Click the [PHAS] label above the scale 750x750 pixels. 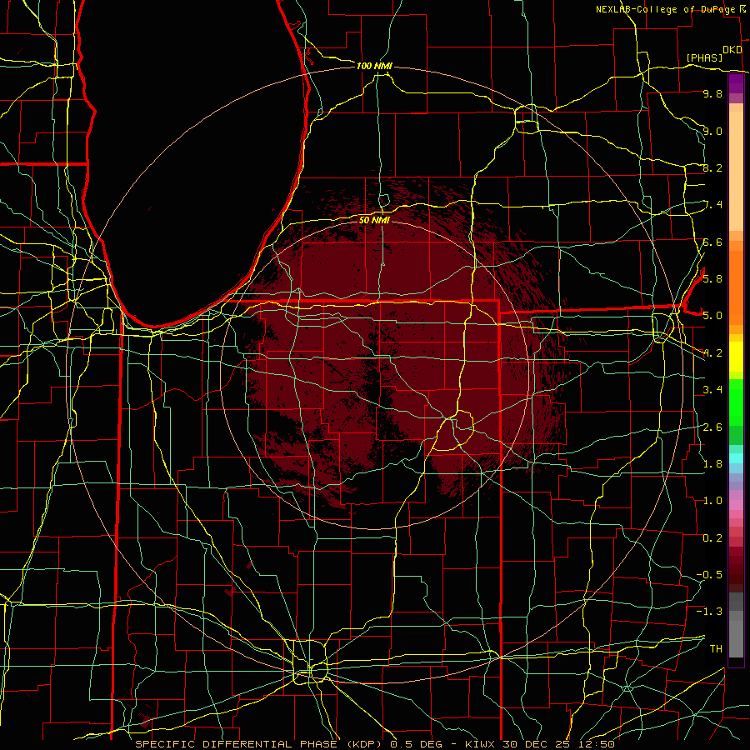pos(704,57)
